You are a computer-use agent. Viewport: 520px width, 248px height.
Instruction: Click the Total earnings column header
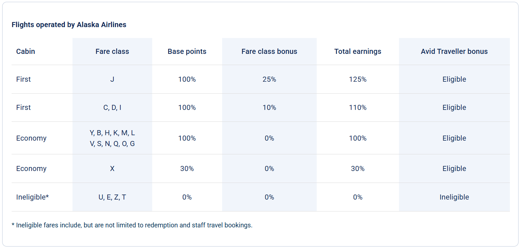point(358,51)
